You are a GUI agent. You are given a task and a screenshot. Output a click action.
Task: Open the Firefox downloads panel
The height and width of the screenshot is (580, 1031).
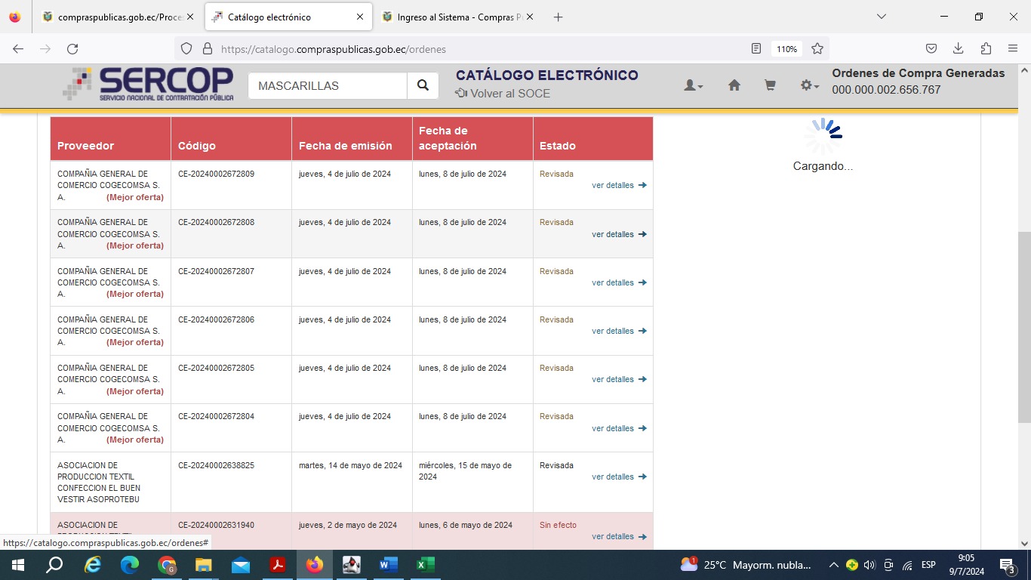point(958,48)
